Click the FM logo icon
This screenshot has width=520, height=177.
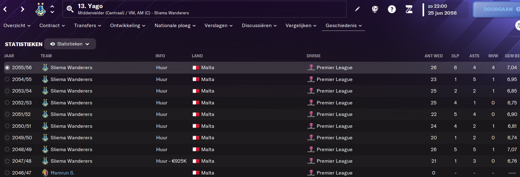pos(409,9)
